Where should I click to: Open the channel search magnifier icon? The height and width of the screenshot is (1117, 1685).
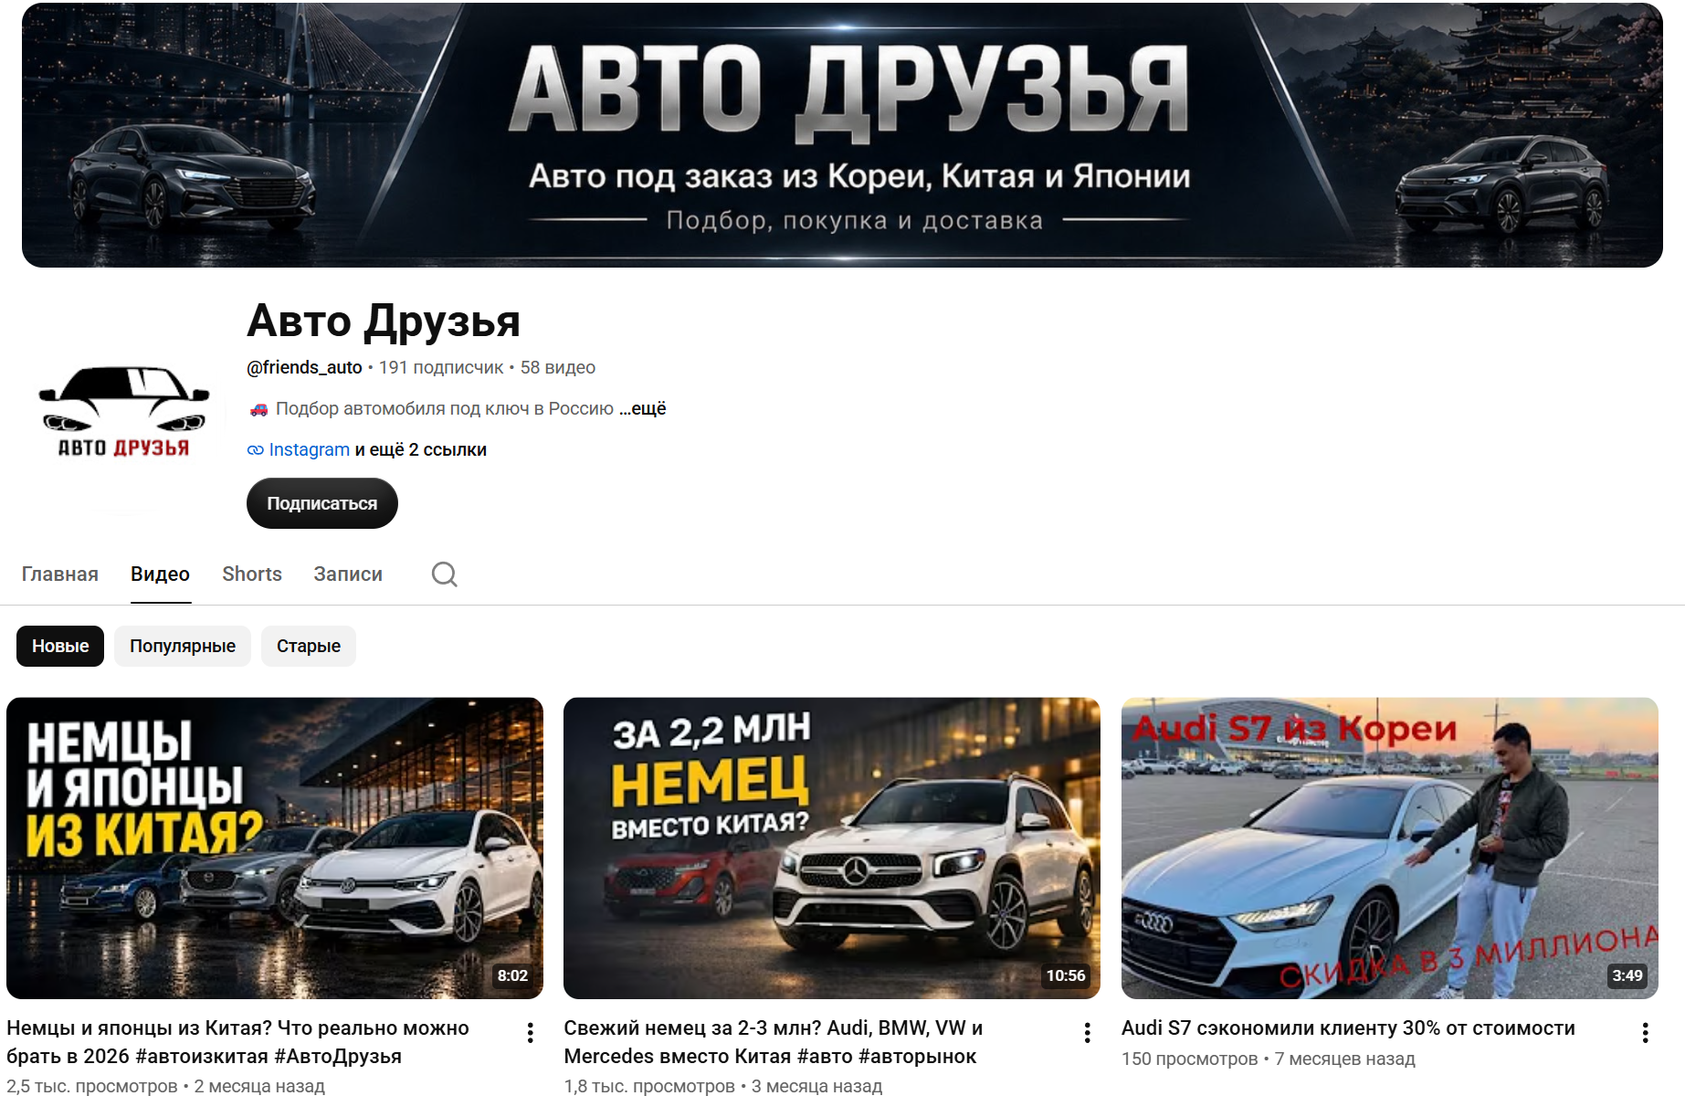pos(445,574)
